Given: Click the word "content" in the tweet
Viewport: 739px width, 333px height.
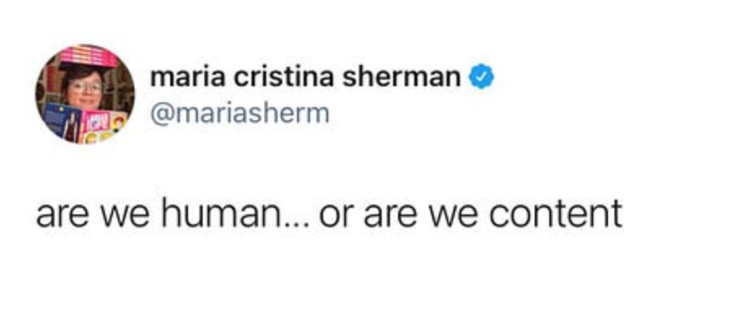Looking at the screenshot, I should [555, 214].
